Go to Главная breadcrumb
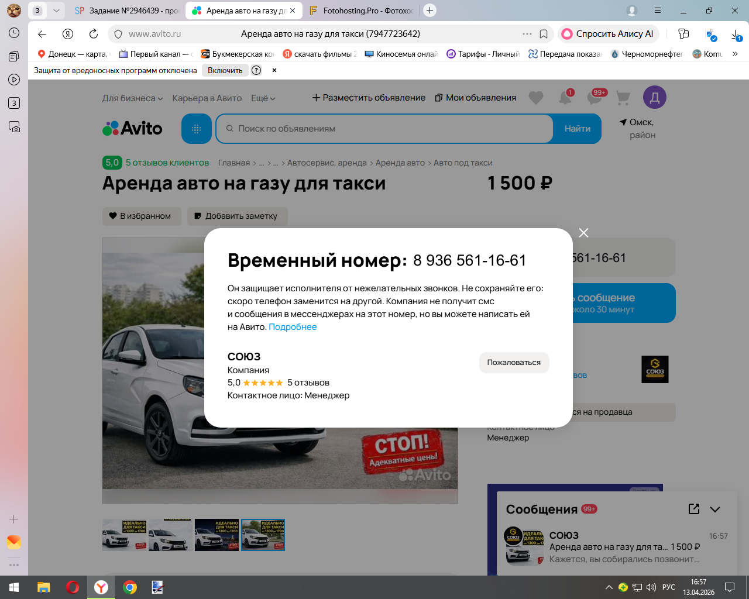Viewport: 749px width, 599px height. [234, 163]
